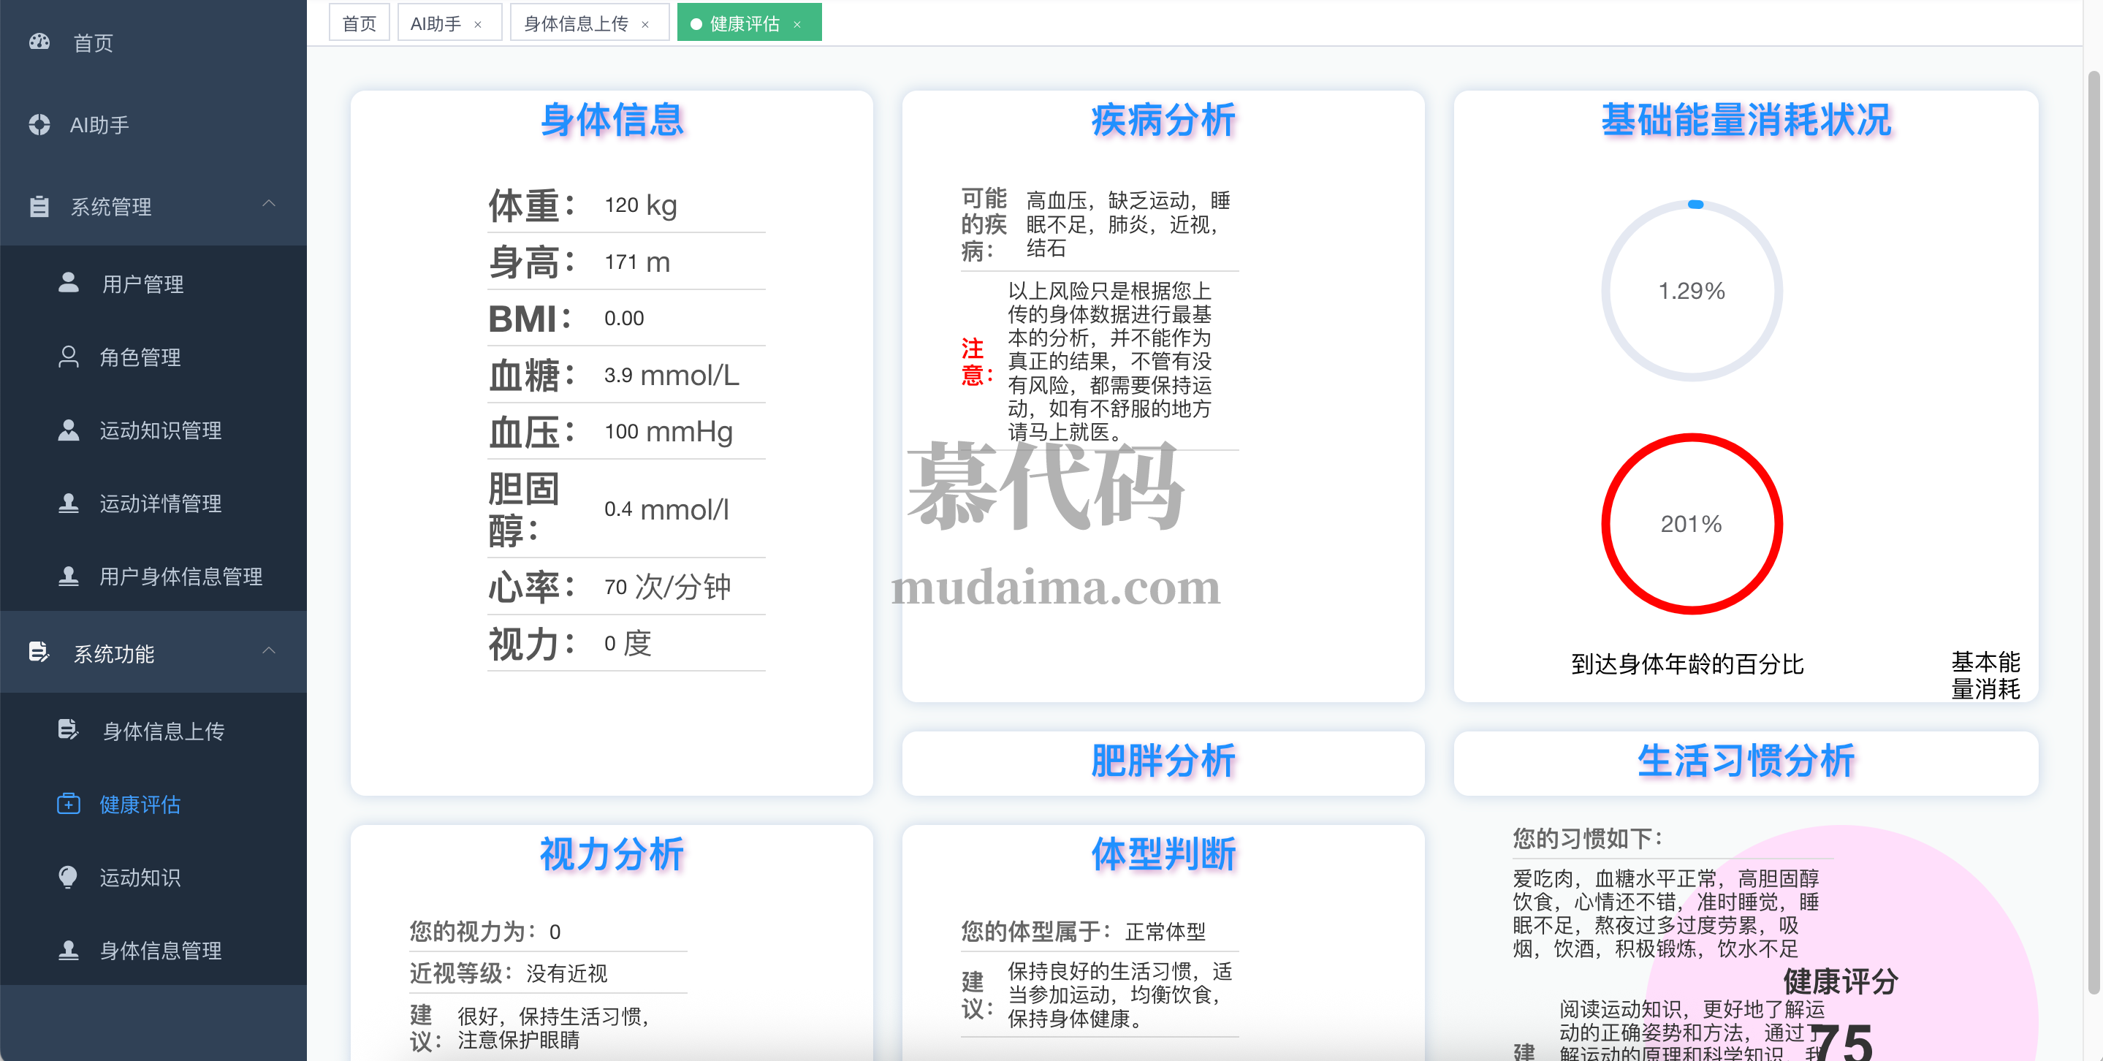Close the 身体信息上传 tab
2103x1061 pixels.
tap(645, 25)
